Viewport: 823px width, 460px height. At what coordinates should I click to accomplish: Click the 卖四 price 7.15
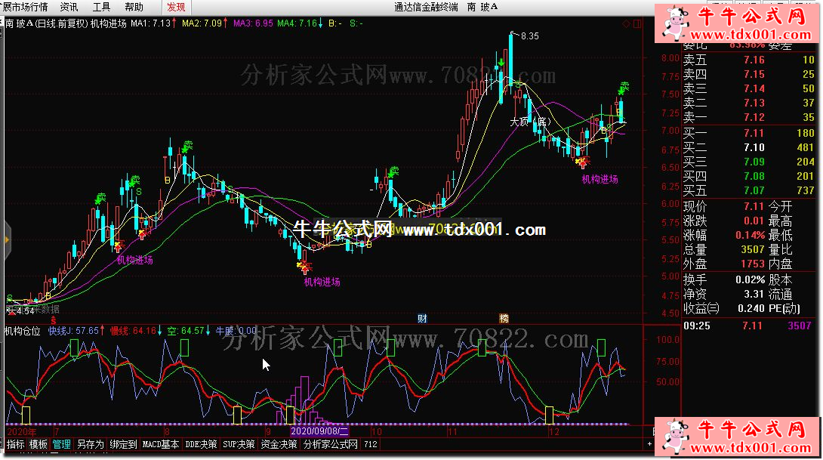pos(754,74)
